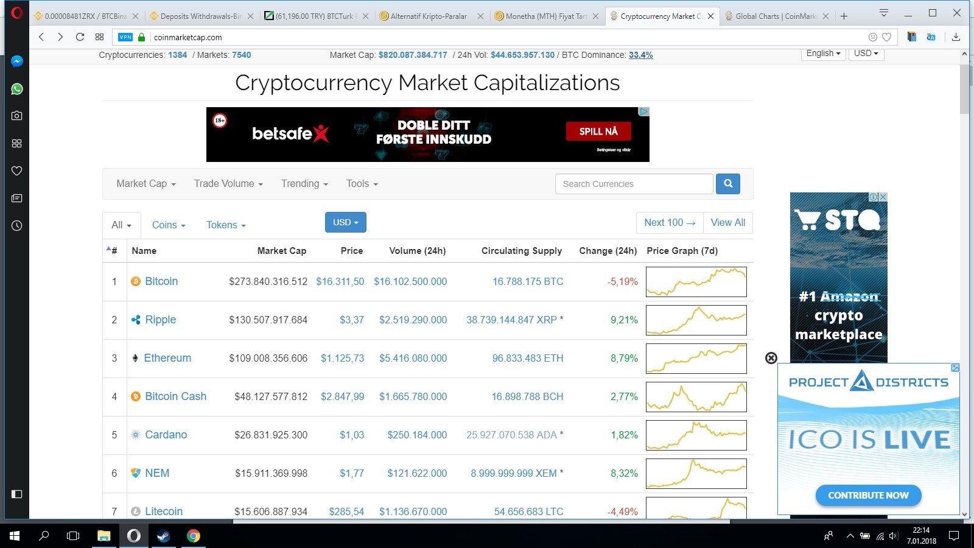
Task: Click into the Search Currencies field
Action: click(634, 184)
